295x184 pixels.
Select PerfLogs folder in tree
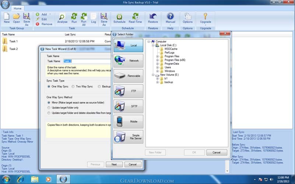click(169, 53)
